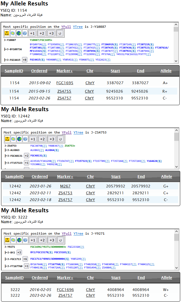Open YTree link in the J-Y10887 panel
Image resolution: width=181 pixels, height=303 pixels.
(78, 27)
